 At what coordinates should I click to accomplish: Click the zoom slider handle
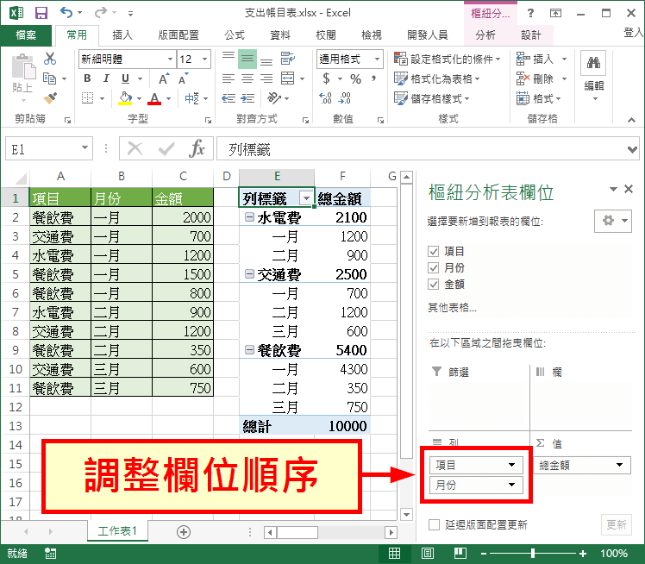(533, 554)
